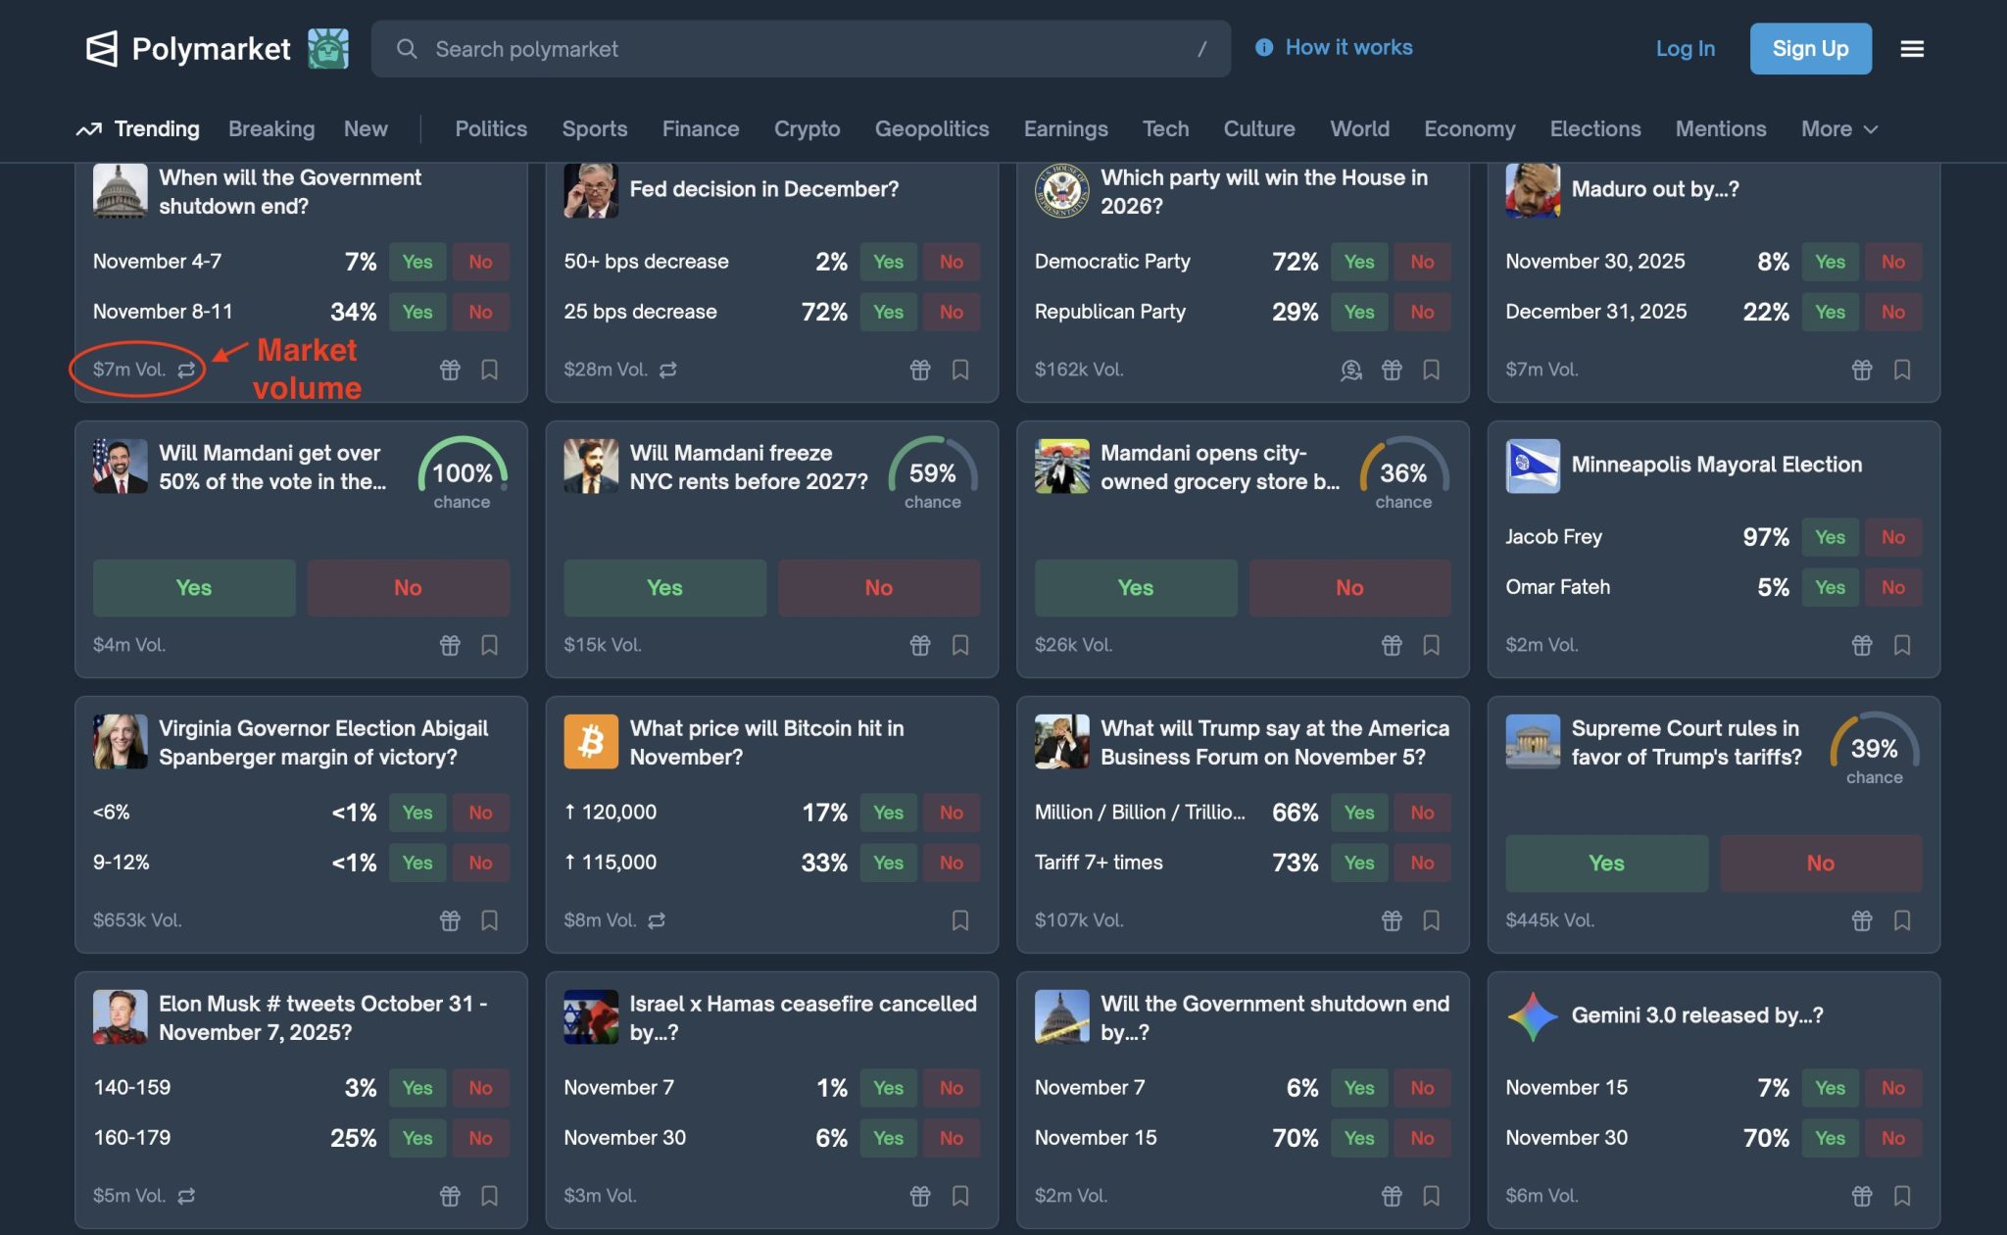
Task: Switch to the Breaking tab
Action: [x=271, y=129]
